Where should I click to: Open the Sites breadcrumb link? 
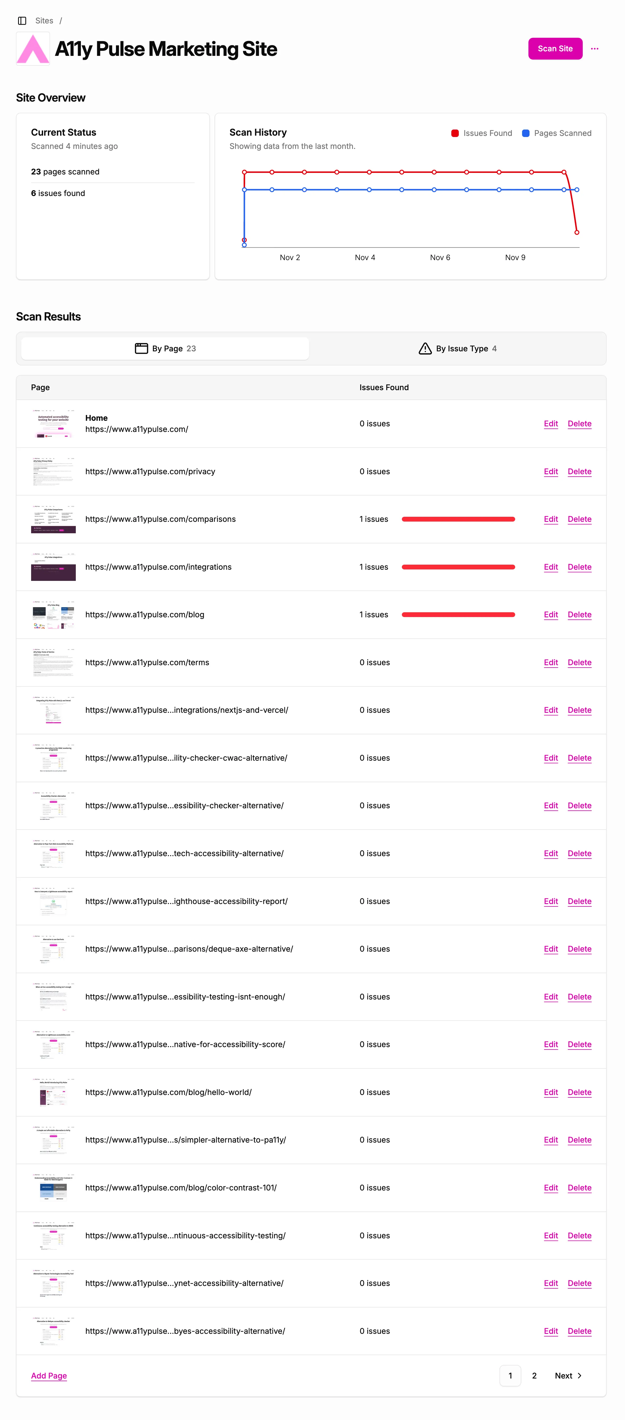point(44,20)
